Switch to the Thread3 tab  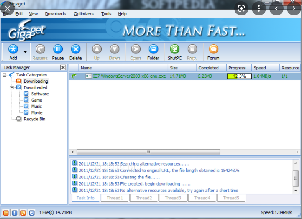coord(173,198)
